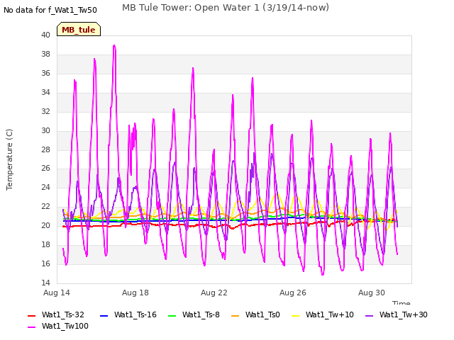Image resolution: width=454 pixels, height=340 pixels.
Task: Click the red Wat1_Ts-32 legend swatch
Action: pos(31,316)
